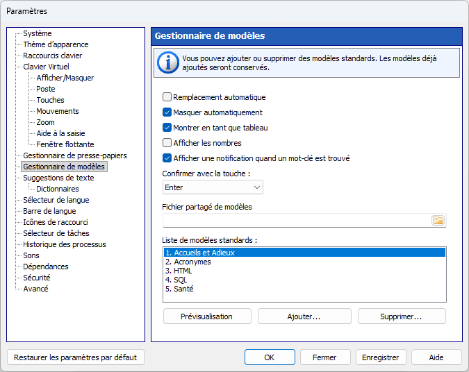
Task: Select Poste under Clavier Virtuel
Action: pyautogui.click(x=46, y=89)
